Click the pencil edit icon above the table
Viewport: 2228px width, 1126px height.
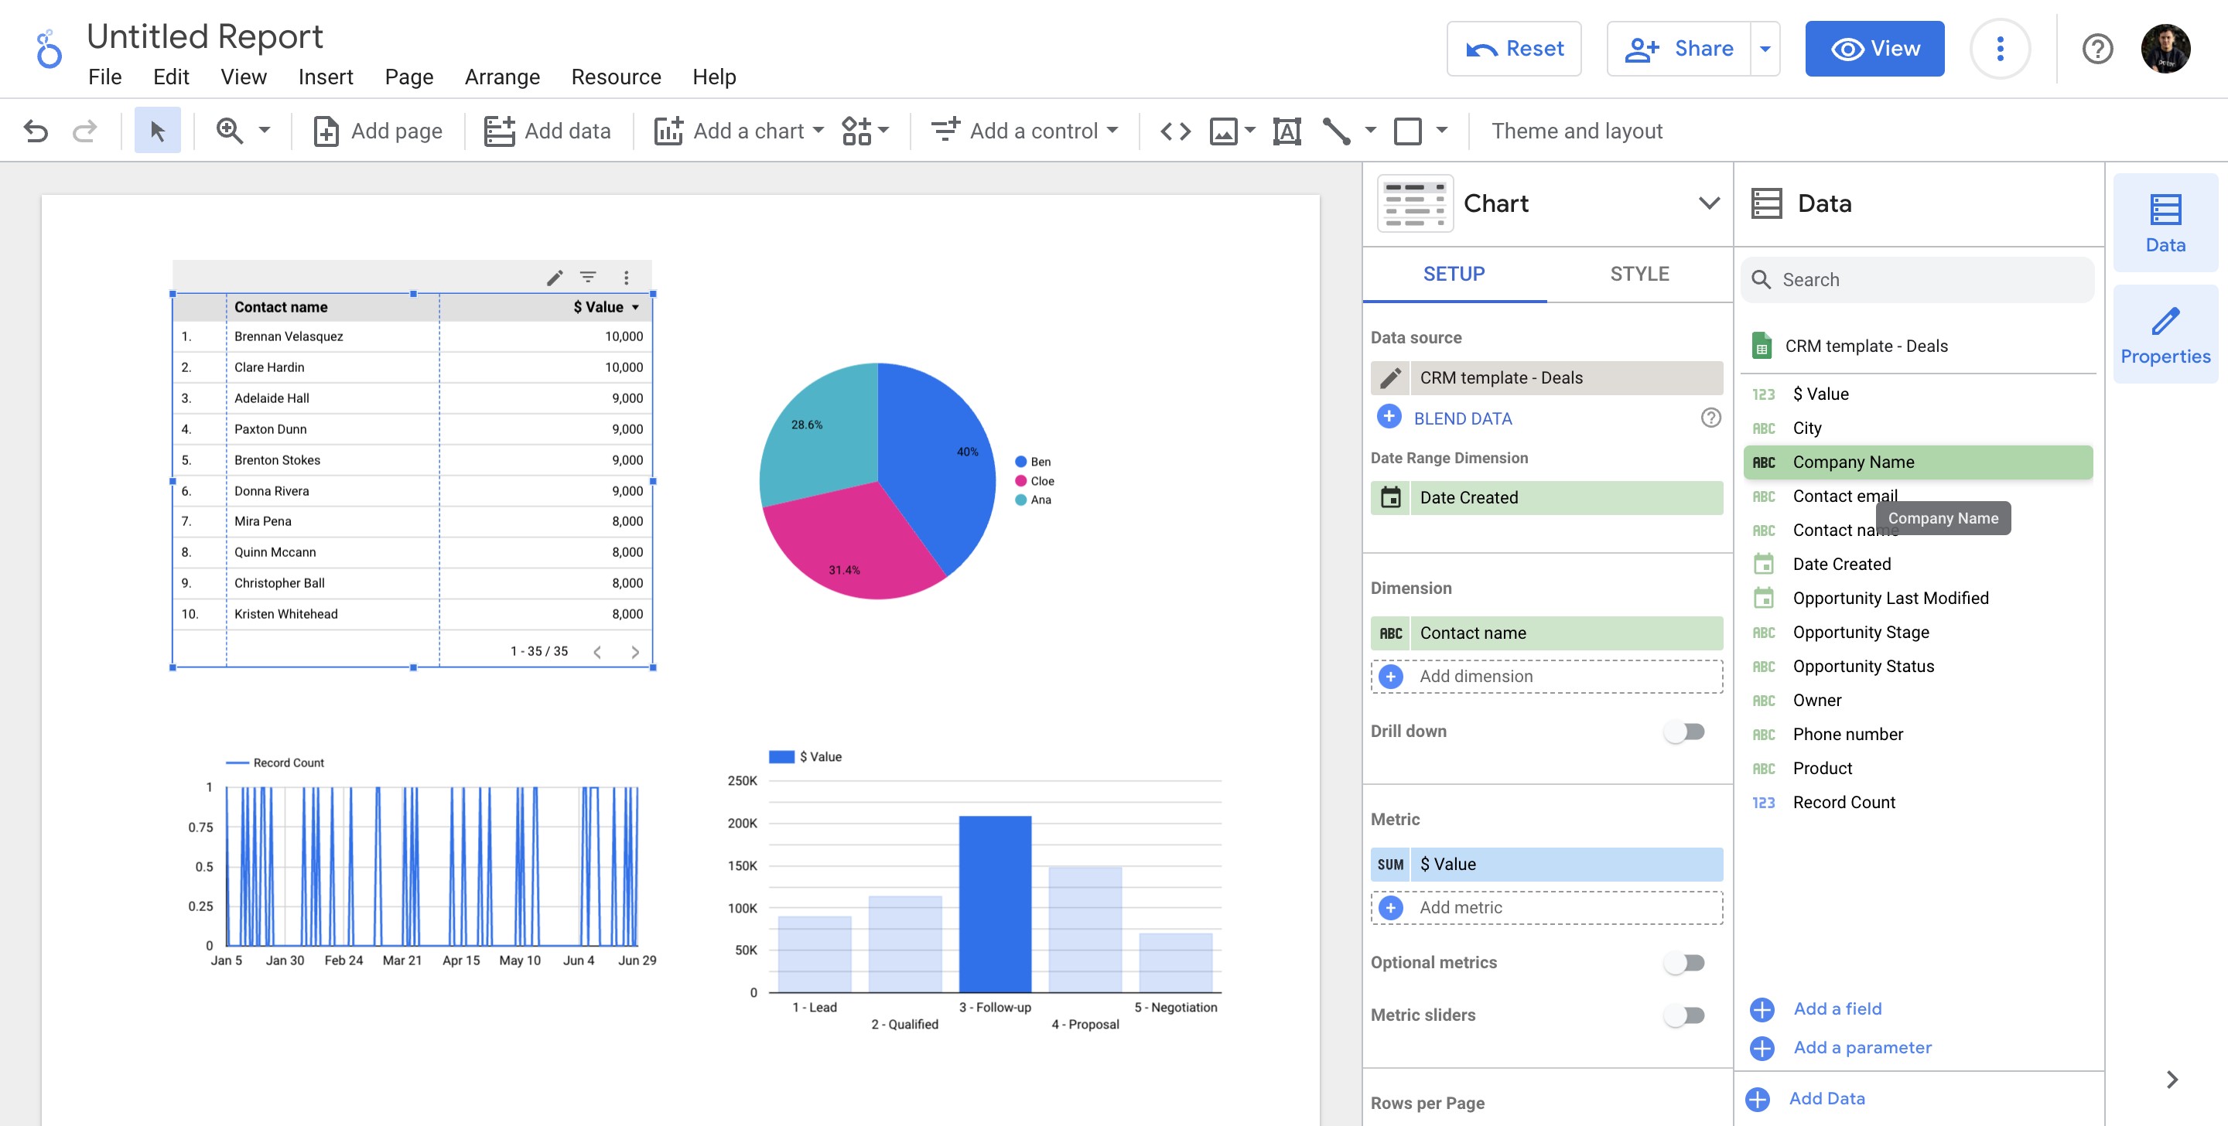coord(554,277)
